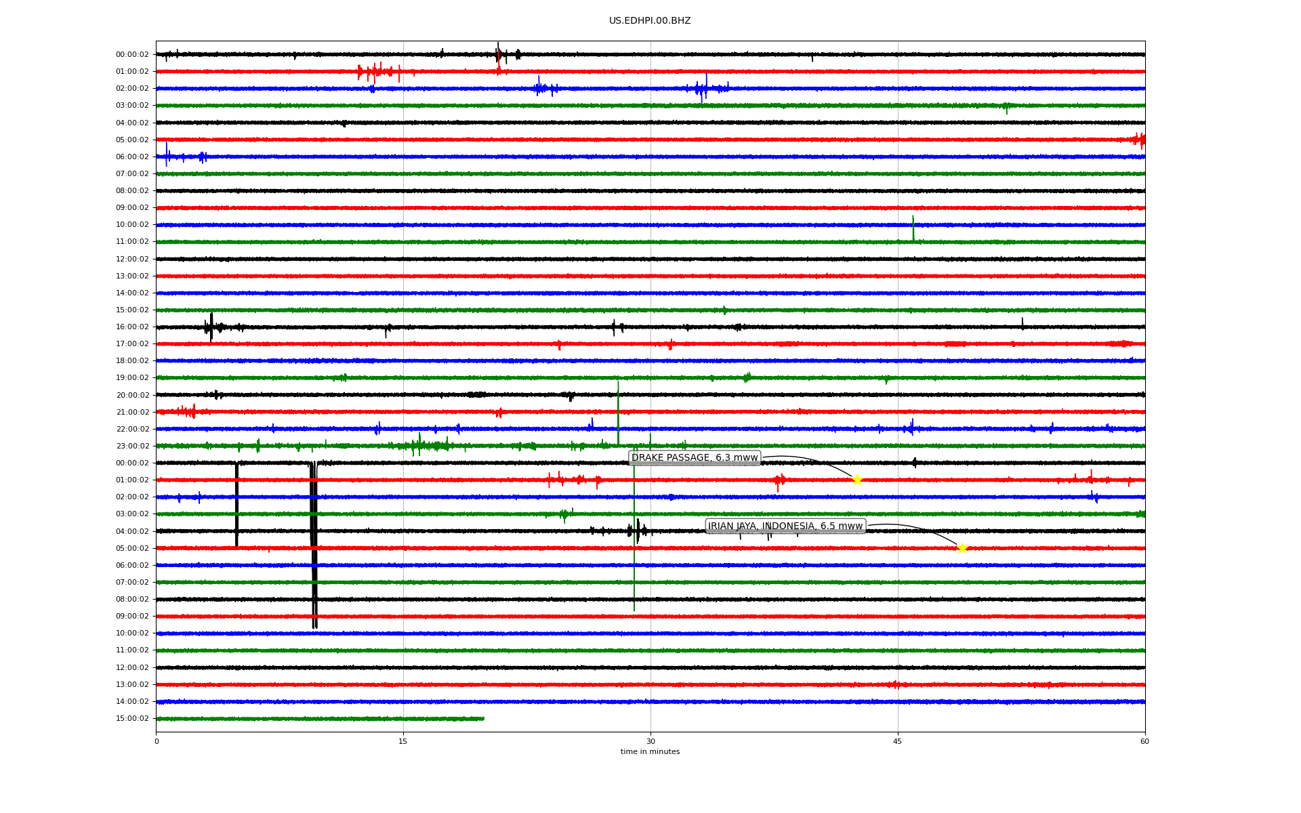Click the 15 tick label on x-axis

(403, 741)
